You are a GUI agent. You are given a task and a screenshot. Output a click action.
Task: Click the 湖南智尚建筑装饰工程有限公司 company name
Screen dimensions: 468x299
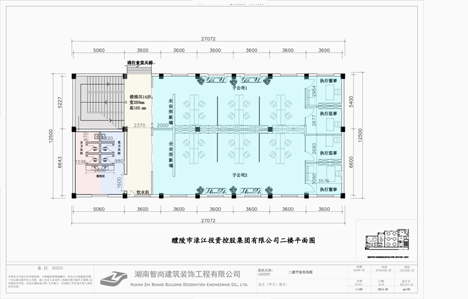187,274
